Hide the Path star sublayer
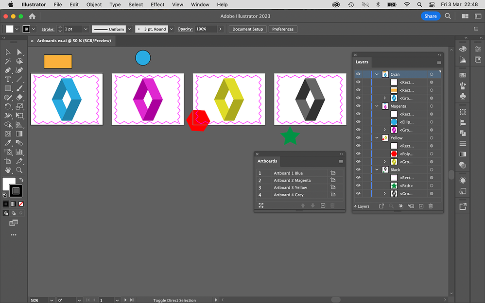The height and width of the screenshot is (303, 485). click(x=358, y=185)
